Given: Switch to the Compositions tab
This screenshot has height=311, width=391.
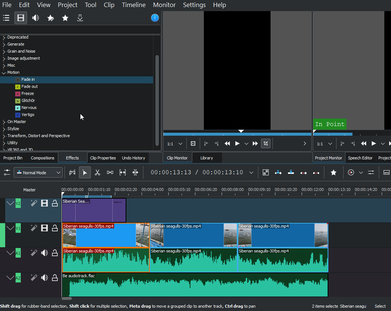Looking at the screenshot, I should pyautogui.click(x=43, y=158).
